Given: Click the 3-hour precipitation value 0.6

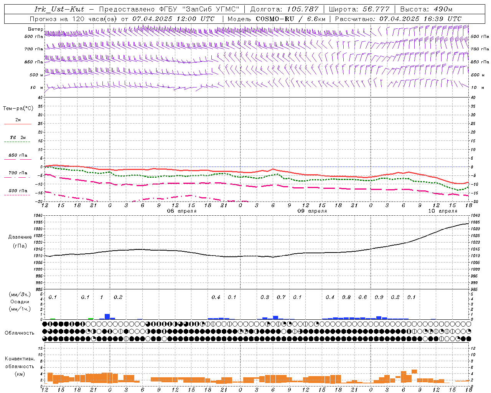Looking at the screenshot, I should tap(362, 297).
